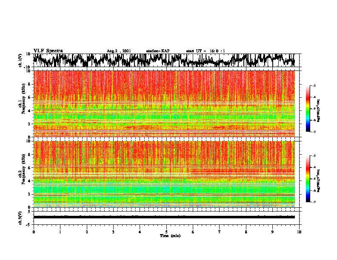This screenshot has width=337, height=260.
Task: Click the ch.2 "Frequency (kHz)" axis label
Action: coord(24,169)
